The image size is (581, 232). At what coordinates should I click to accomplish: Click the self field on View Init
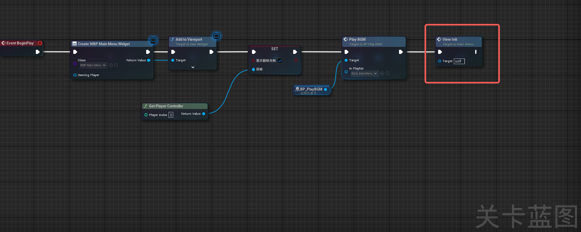tap(459, 61)
